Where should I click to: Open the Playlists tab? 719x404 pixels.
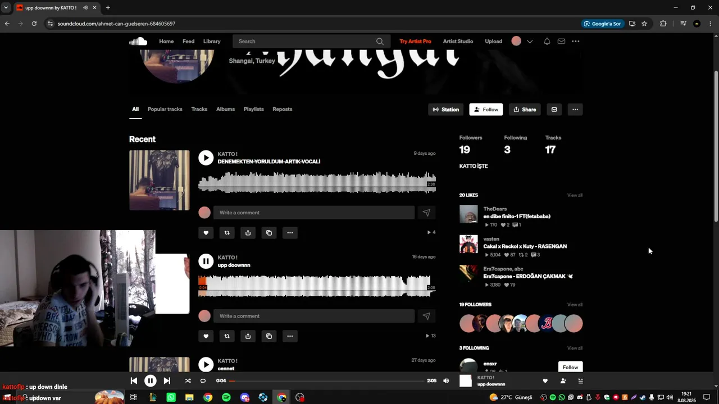253,109
